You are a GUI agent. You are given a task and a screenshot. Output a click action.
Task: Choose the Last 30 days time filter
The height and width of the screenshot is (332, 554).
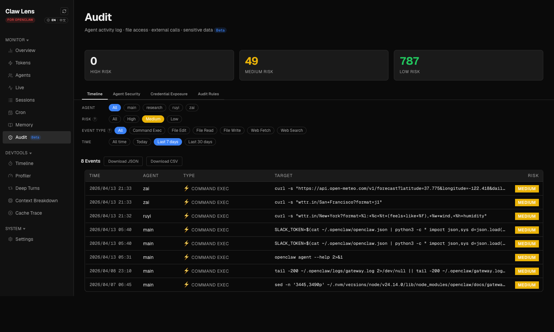(x=200, y=142)
